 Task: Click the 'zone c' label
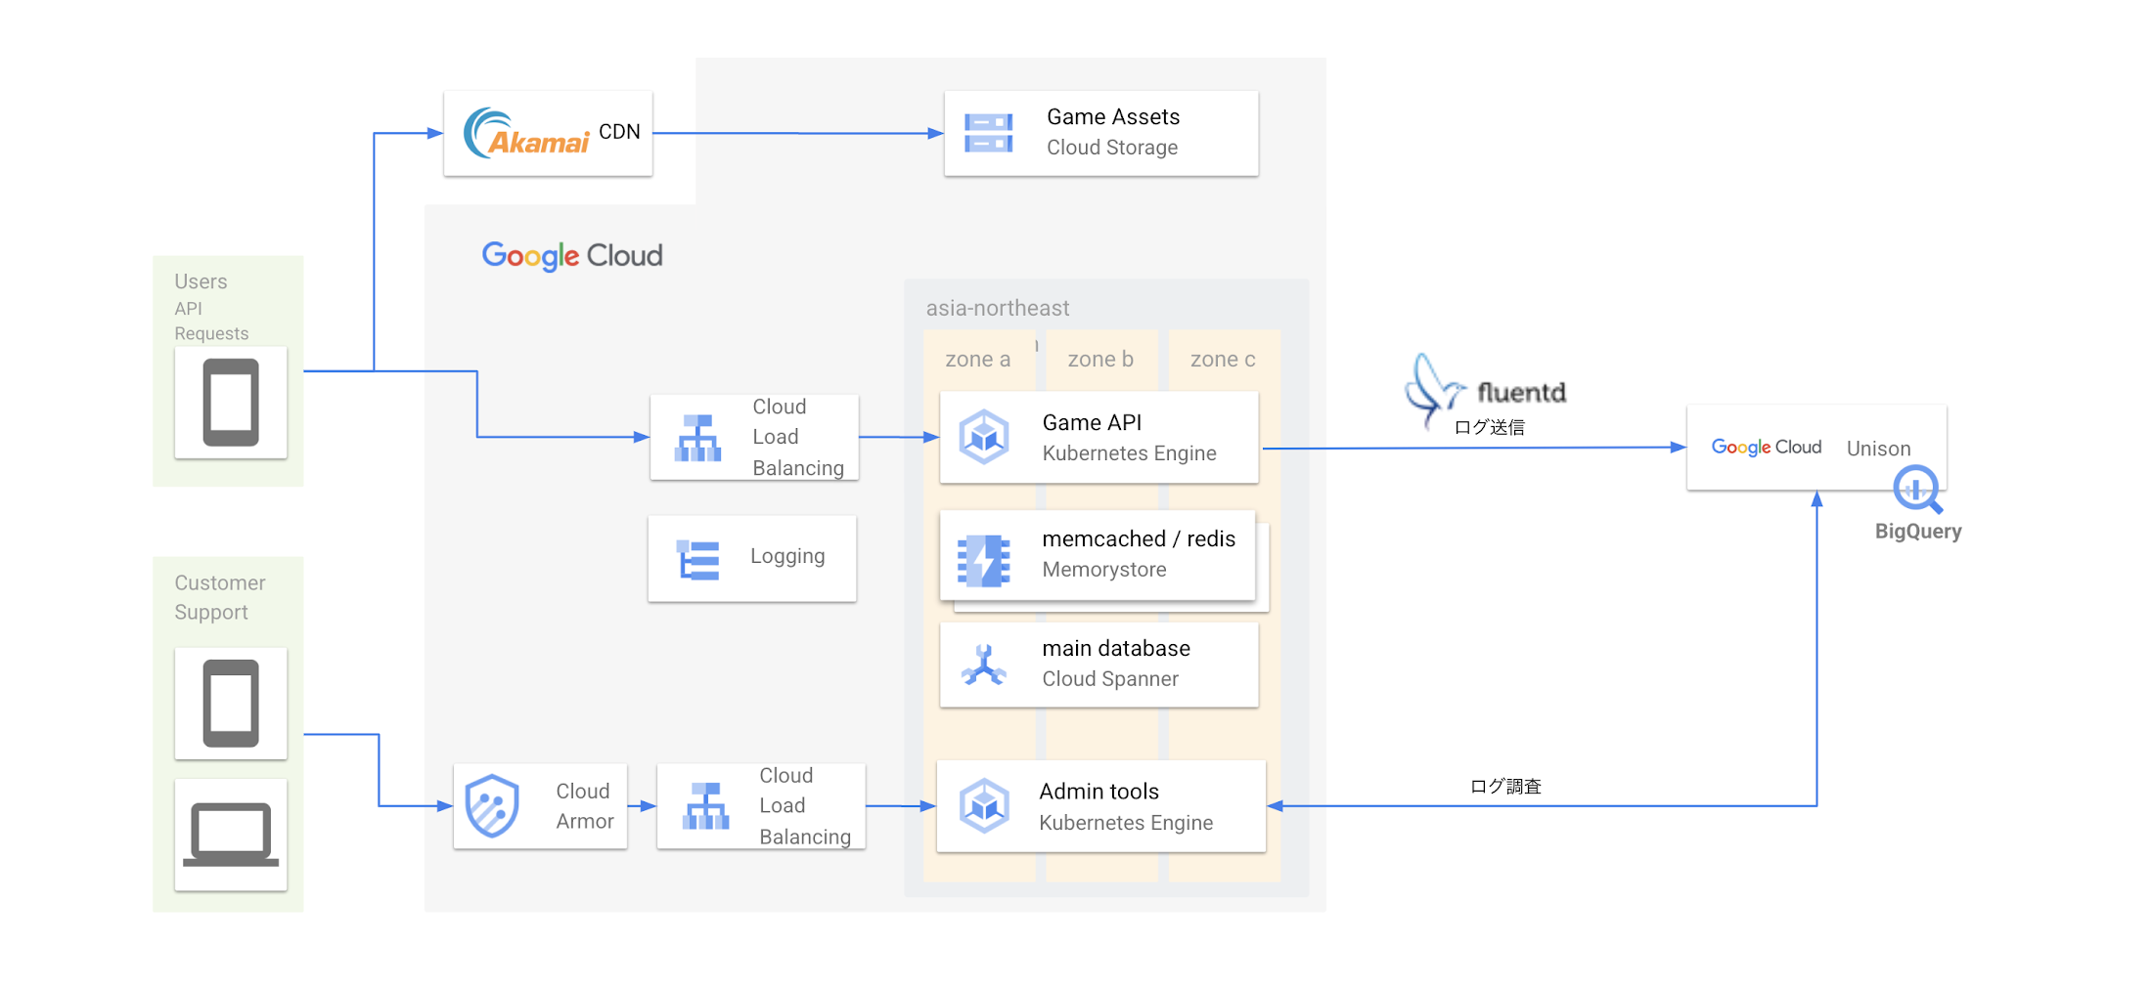[1223, 360]
